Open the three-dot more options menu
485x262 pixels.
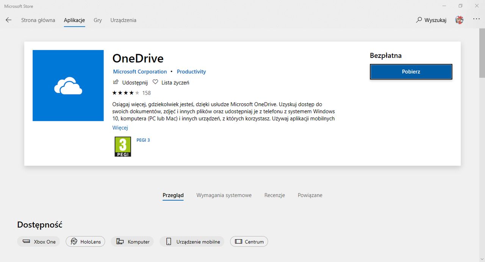476,19
